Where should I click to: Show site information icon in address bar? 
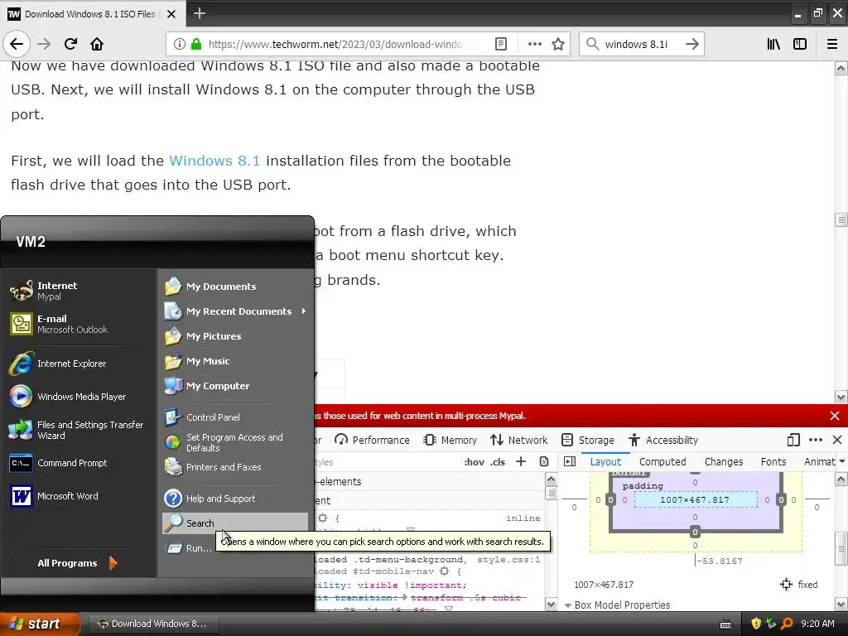click(x=179, y=44)
